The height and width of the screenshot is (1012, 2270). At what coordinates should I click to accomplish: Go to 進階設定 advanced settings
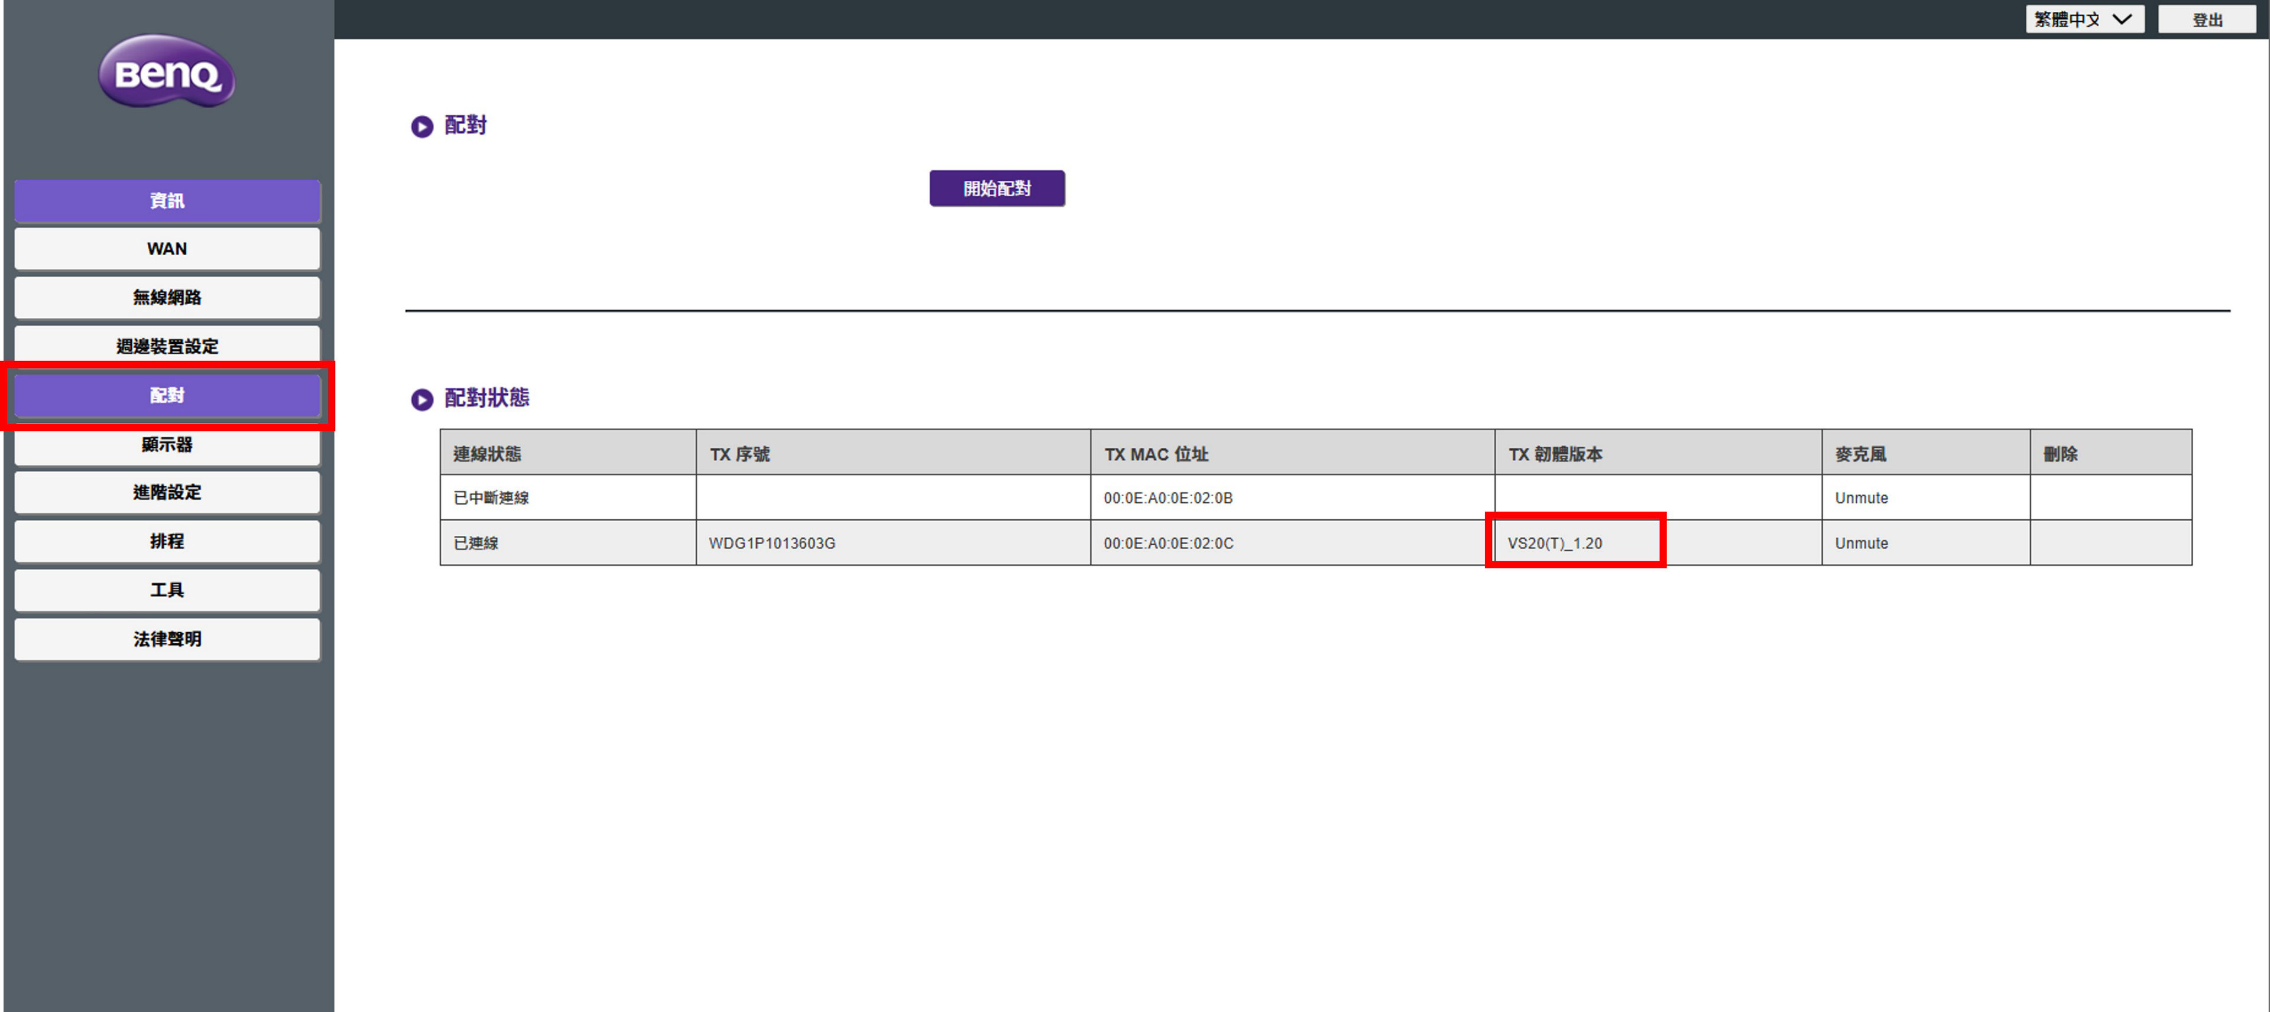click(167, 492)
